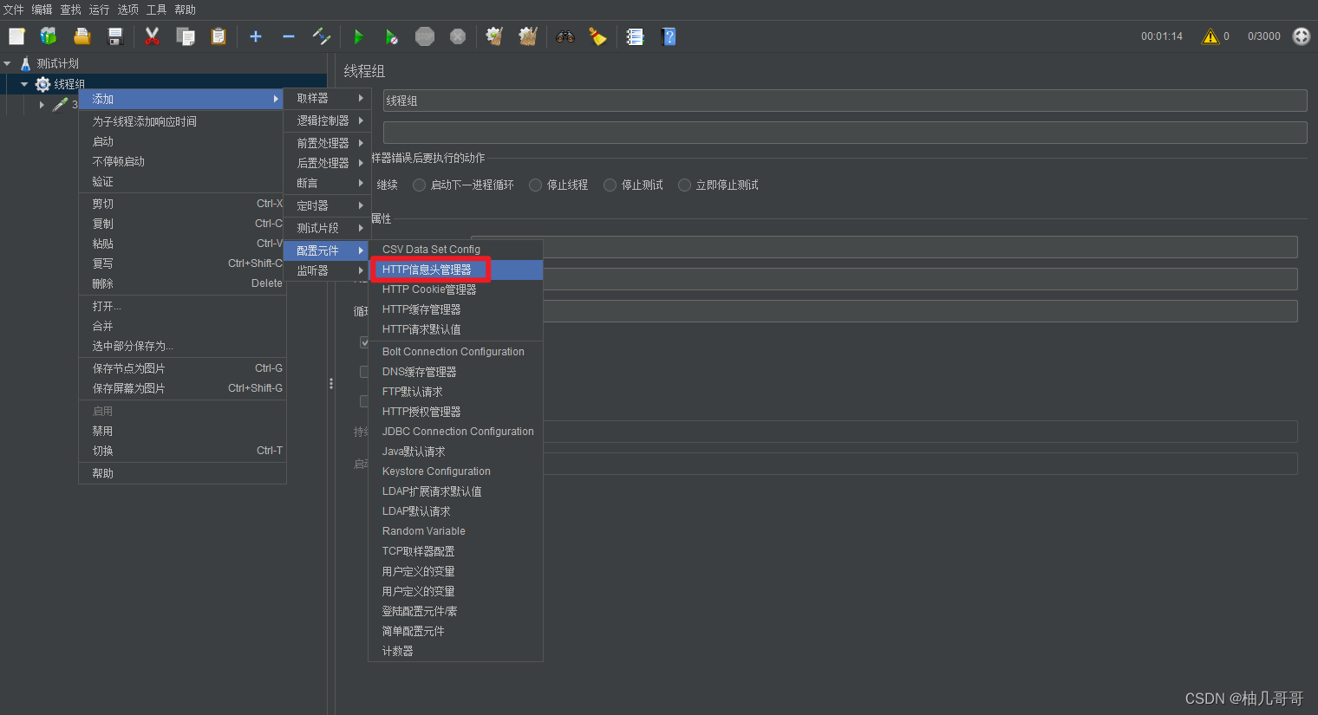Click the Open file folder icon
Screen dimensions: 1318x715
(x=82, y=36)
